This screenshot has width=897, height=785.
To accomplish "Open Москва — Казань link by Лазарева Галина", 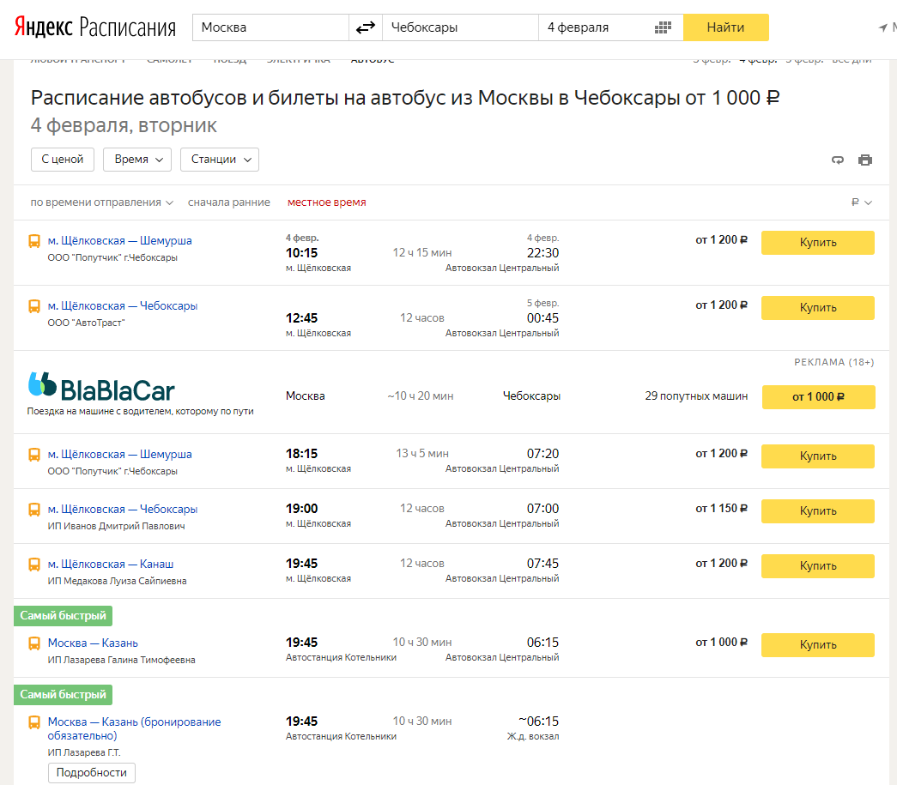I will (x=93, y=643).
